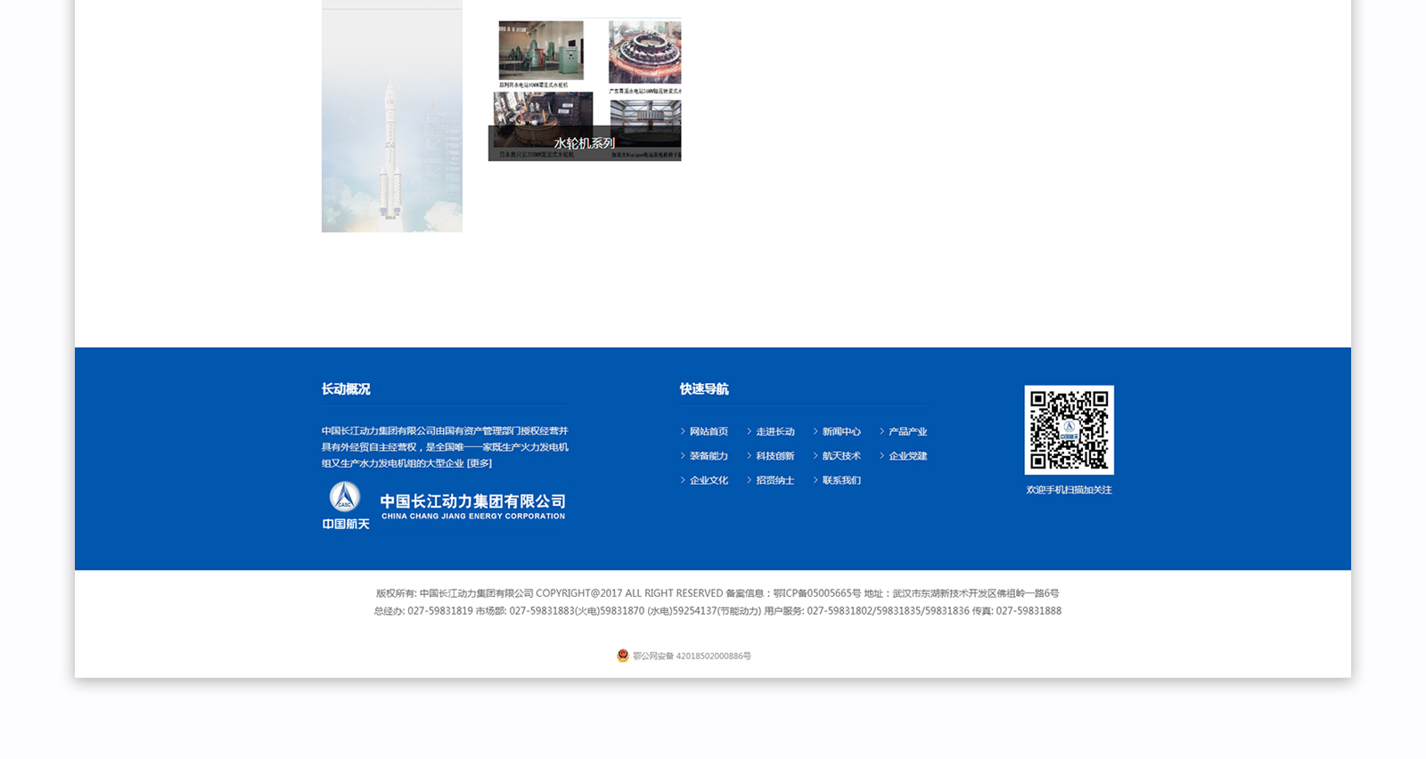Click the 鄂公网安备 42018502000886号 link
The image size is (1426, 759).
pyautogui.click(x=692, y=657)
